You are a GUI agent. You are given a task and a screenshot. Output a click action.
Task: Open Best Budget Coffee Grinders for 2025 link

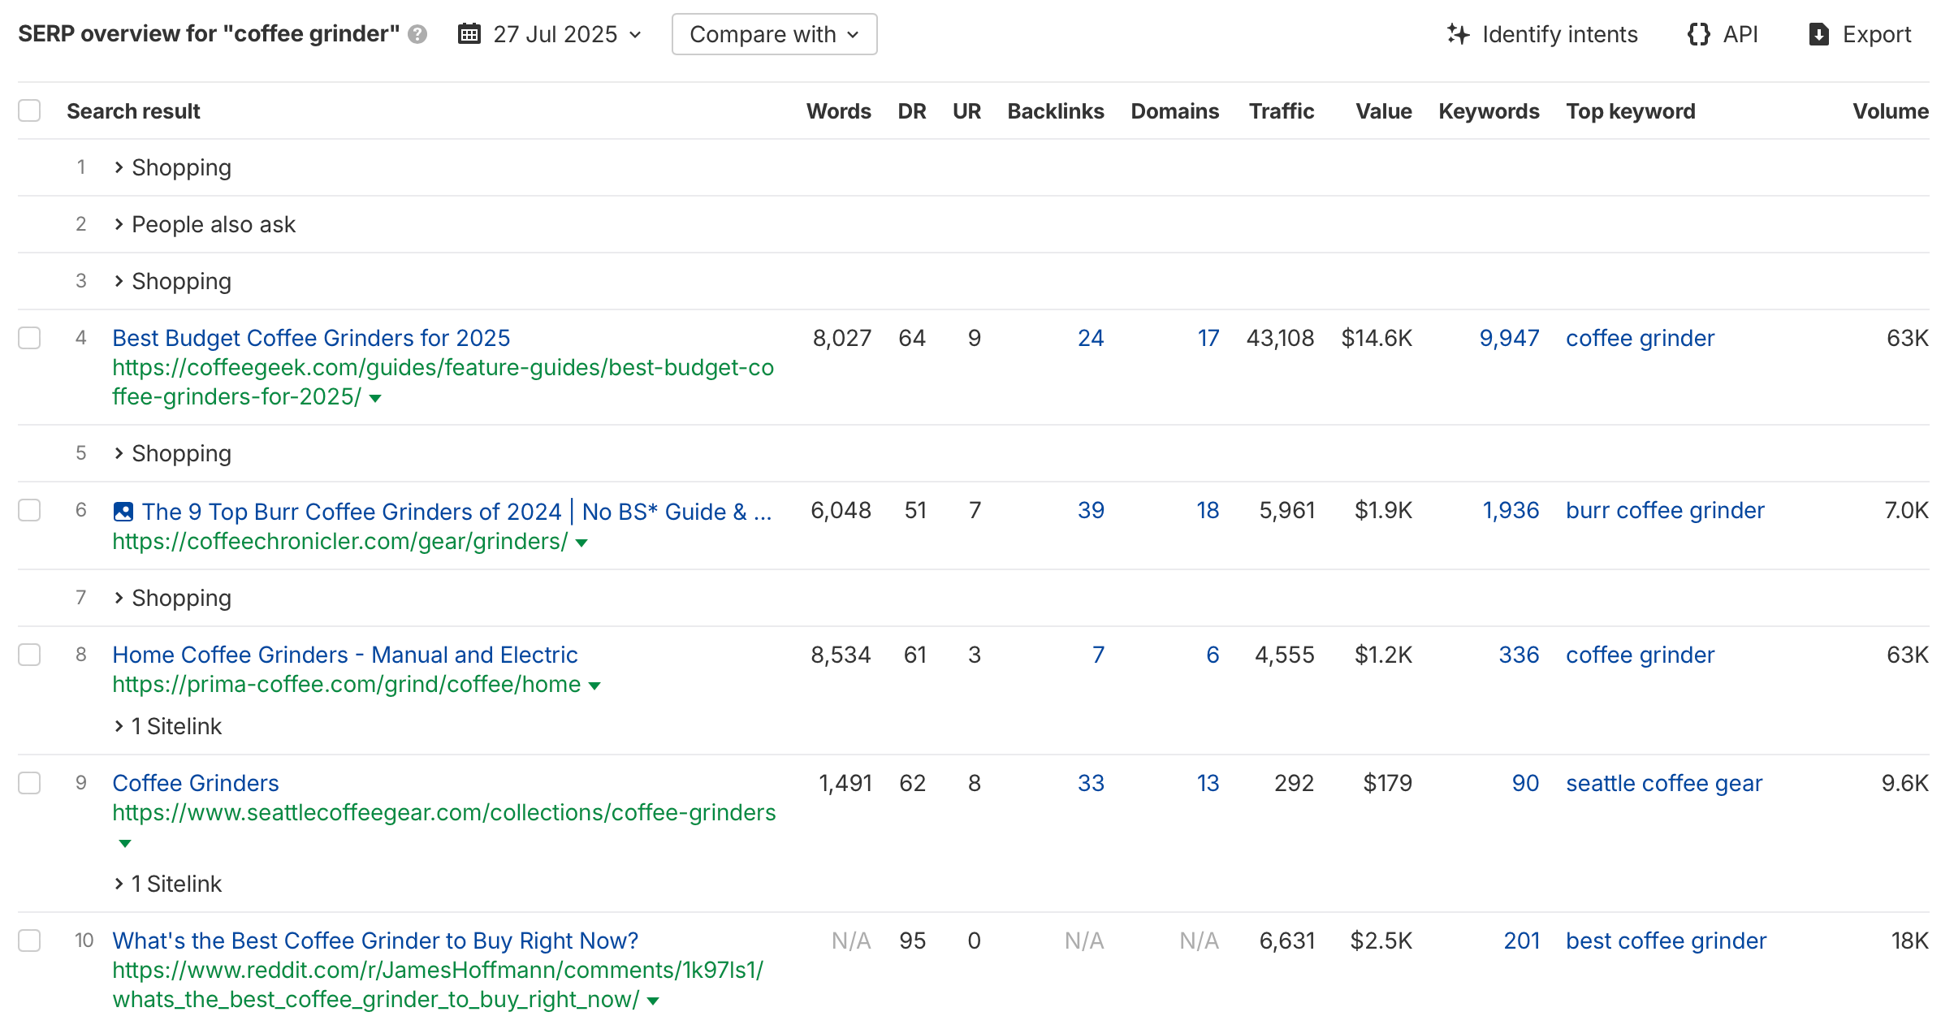pyautogui.click(x=311, y=338)
